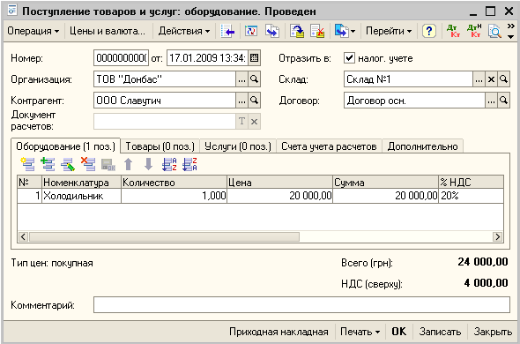Click the Количество cell 1,000

tap(175, 196)
